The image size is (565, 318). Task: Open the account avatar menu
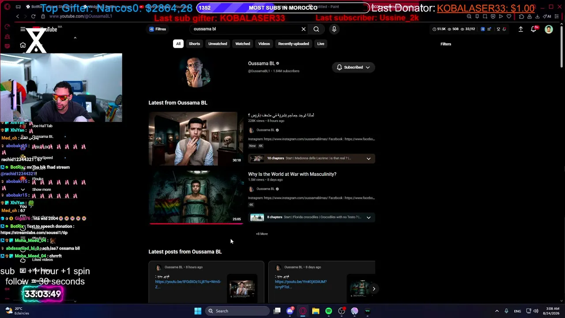coord(549,29)
